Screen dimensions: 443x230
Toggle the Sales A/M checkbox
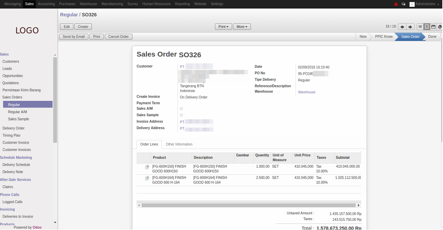(x=181, y=108)
